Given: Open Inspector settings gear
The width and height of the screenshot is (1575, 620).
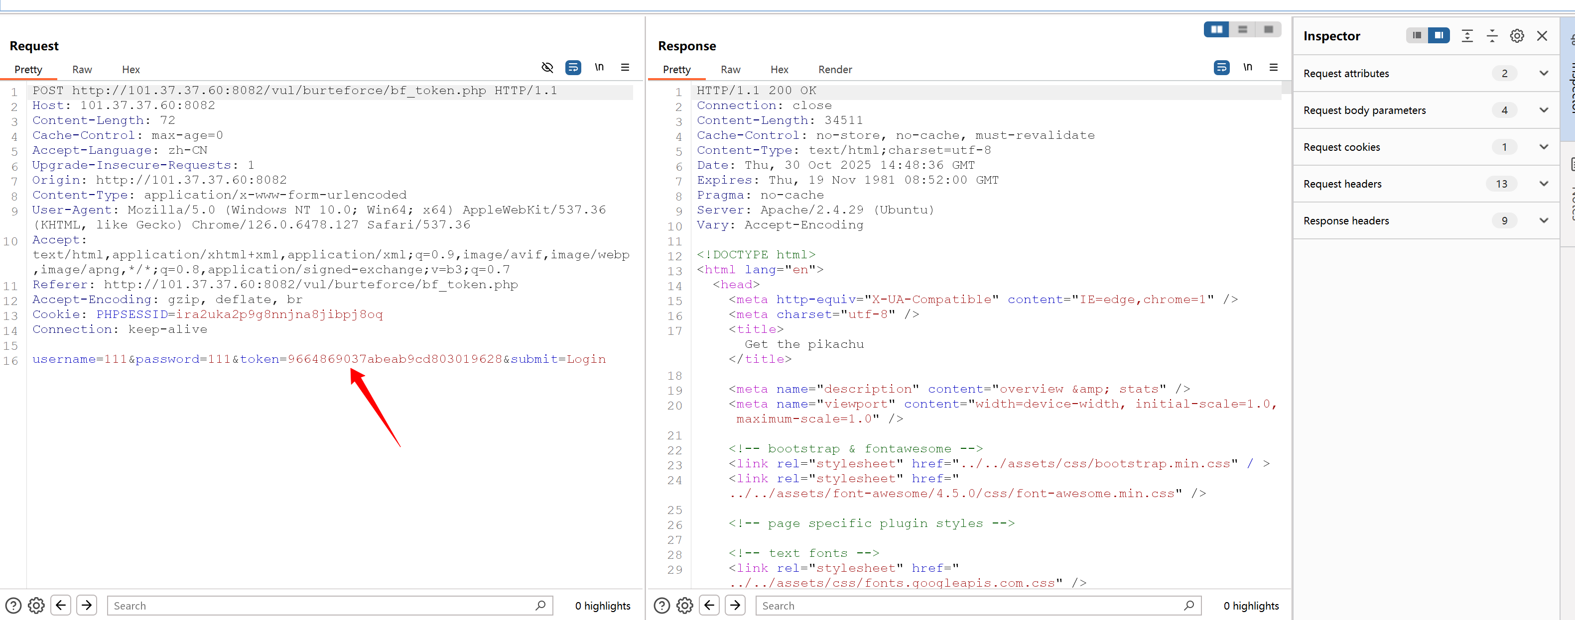Looking at the screenshot, I should point(1516,36).
